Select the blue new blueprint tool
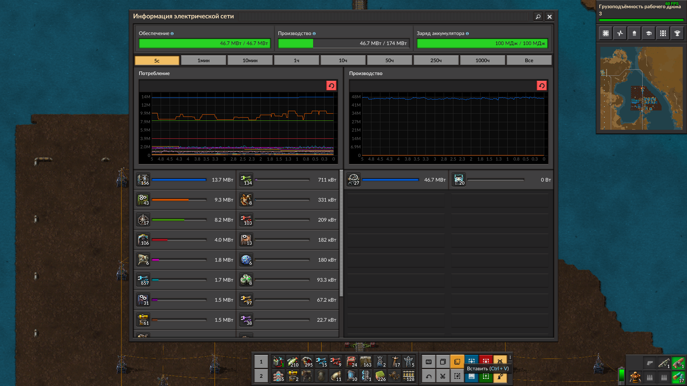 (472, 360)
